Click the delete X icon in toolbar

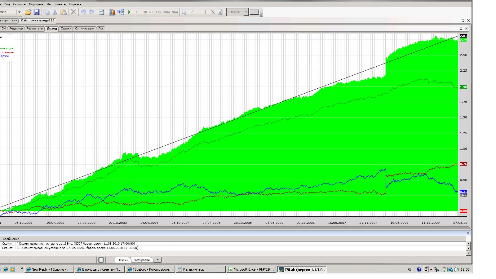(x=73, y=12)
